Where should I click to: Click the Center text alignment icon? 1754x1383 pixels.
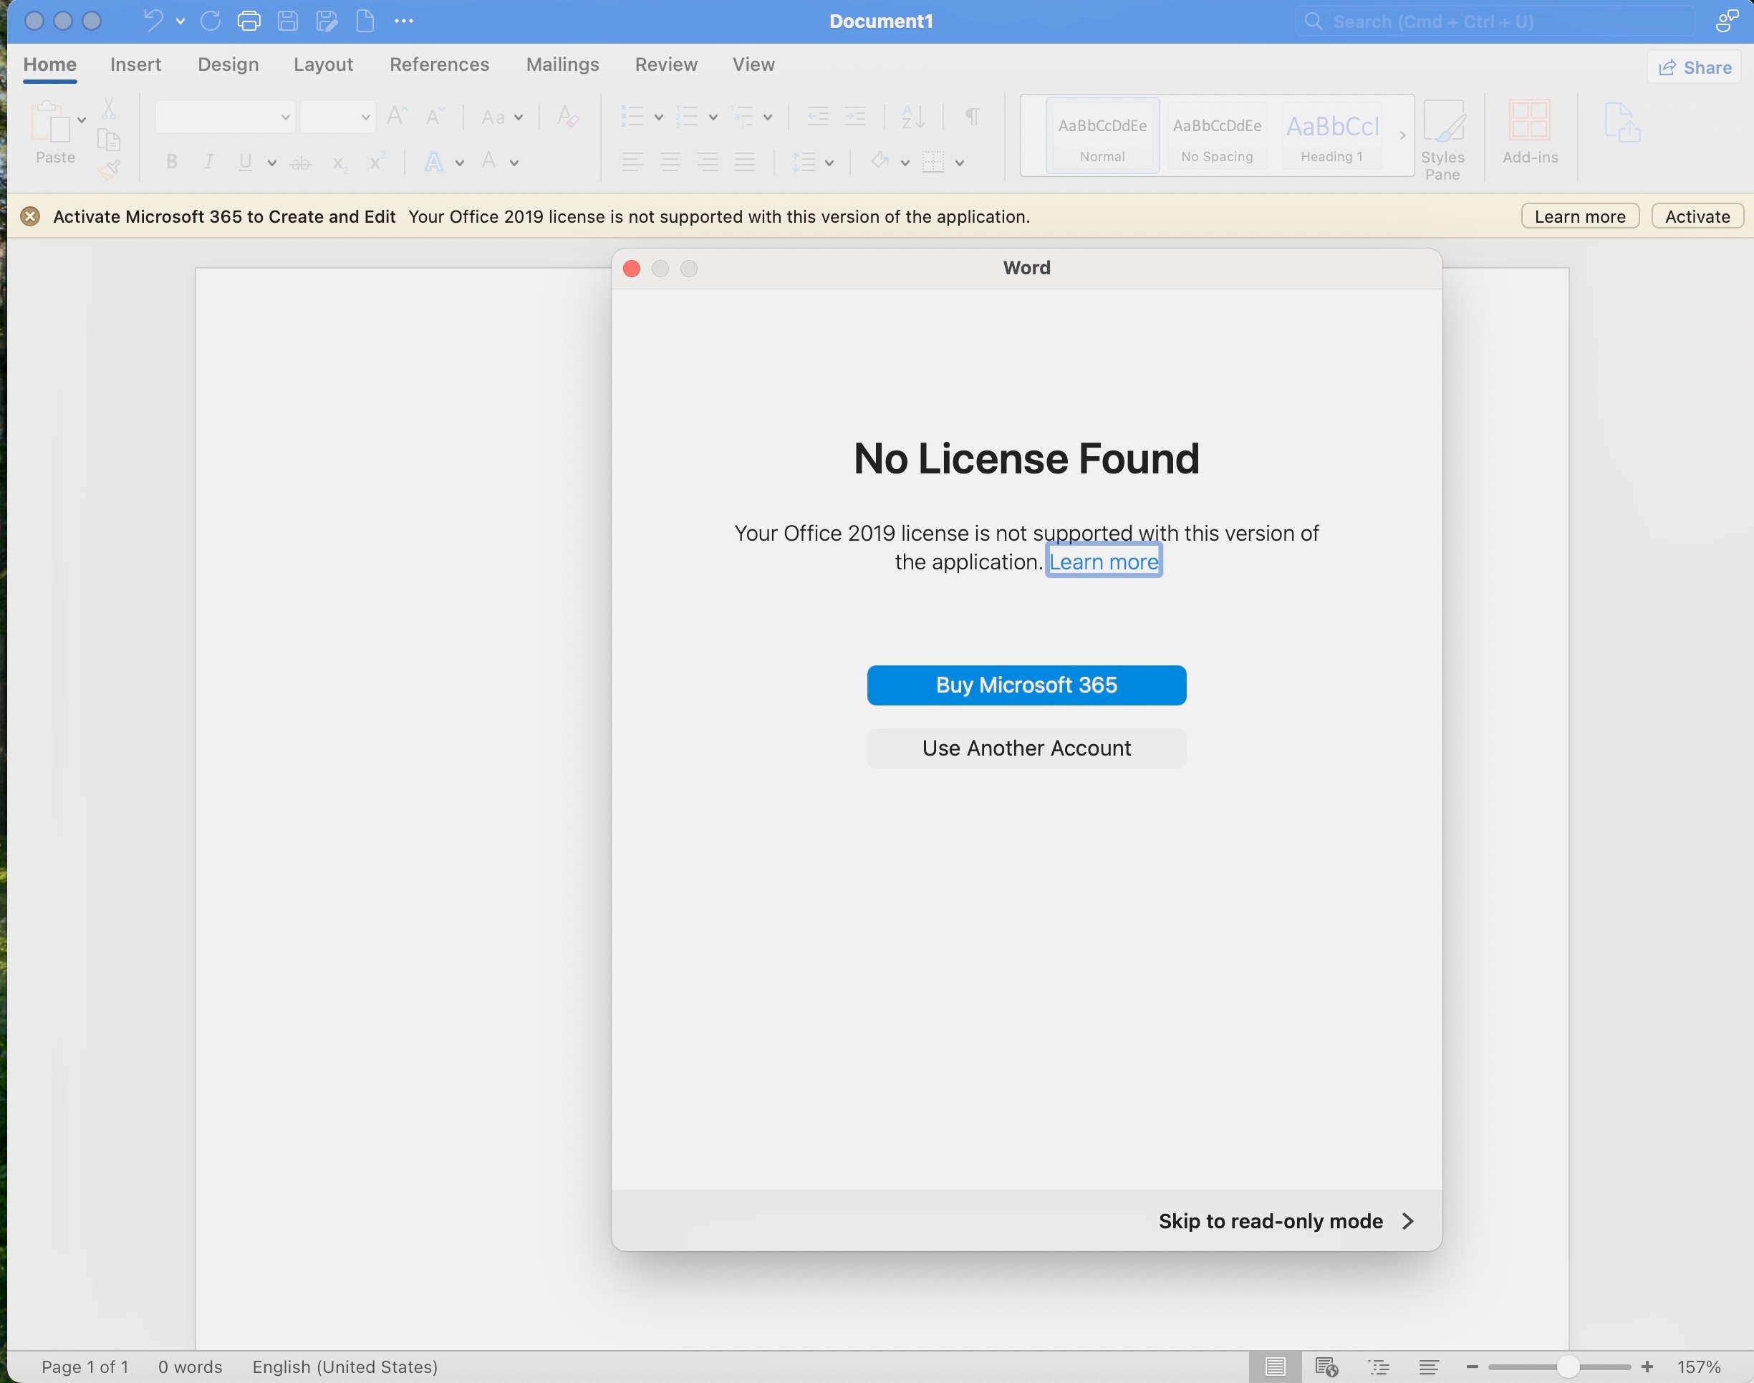(x=670, y=162)
